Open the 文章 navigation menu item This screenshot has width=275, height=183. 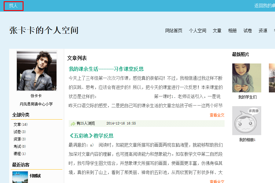pyautogui.click(x=217, y=30)
